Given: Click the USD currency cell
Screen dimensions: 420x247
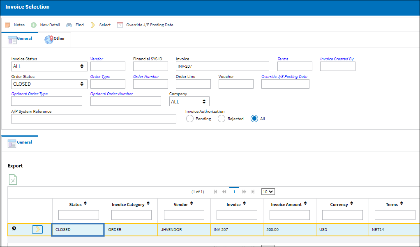Looking at the screenshot, I should point(342,230).
